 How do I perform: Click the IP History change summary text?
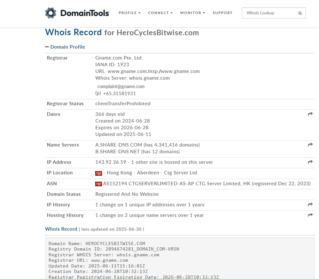150,205
